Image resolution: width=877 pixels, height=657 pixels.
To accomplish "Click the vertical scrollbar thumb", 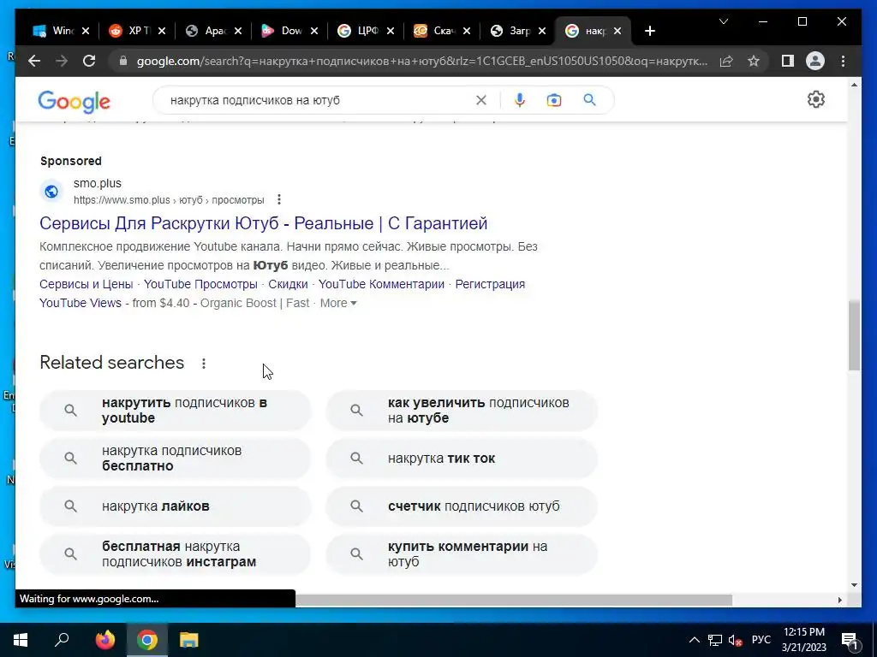I will coord(854,335).
